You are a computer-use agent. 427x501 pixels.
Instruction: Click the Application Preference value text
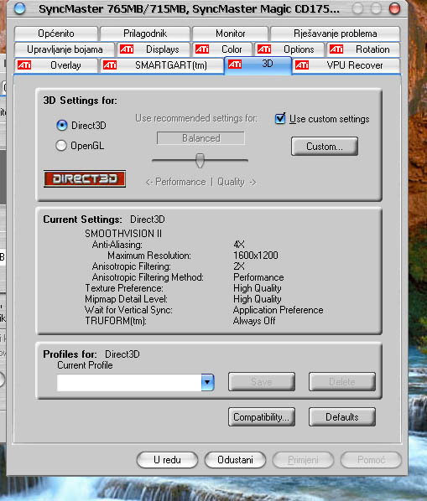(x=278, y=310)
